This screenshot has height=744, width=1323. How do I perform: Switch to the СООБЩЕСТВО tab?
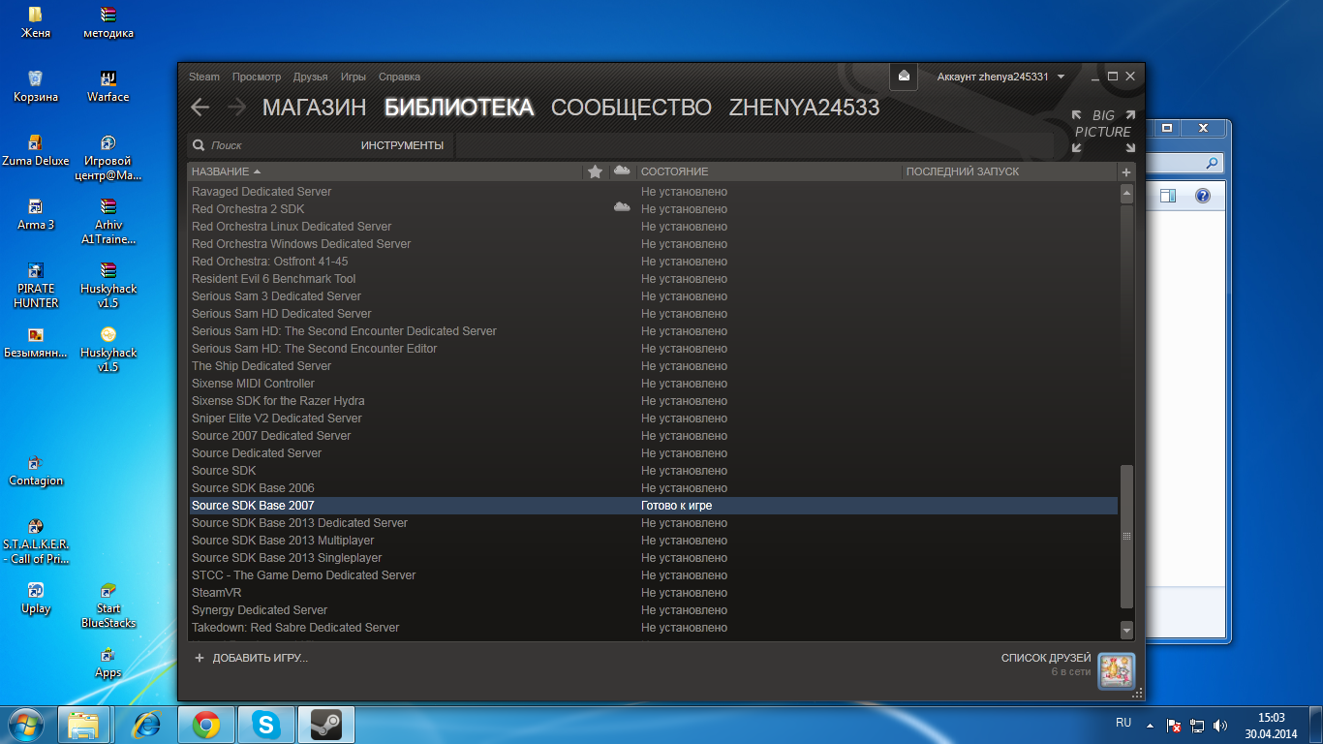631,108
